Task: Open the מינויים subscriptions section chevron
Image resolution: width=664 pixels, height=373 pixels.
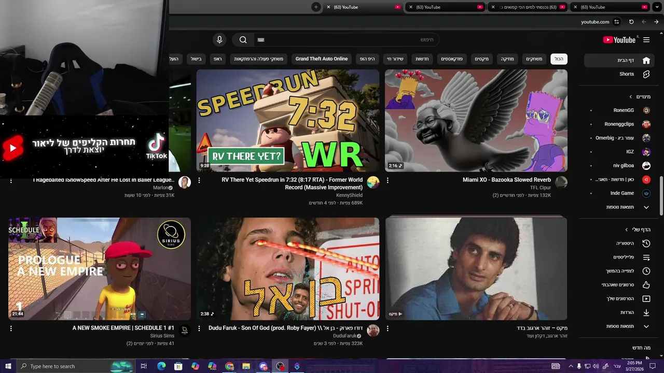Action: [x=631, y=97]
